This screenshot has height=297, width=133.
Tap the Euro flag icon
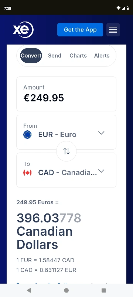coord(27,135)
